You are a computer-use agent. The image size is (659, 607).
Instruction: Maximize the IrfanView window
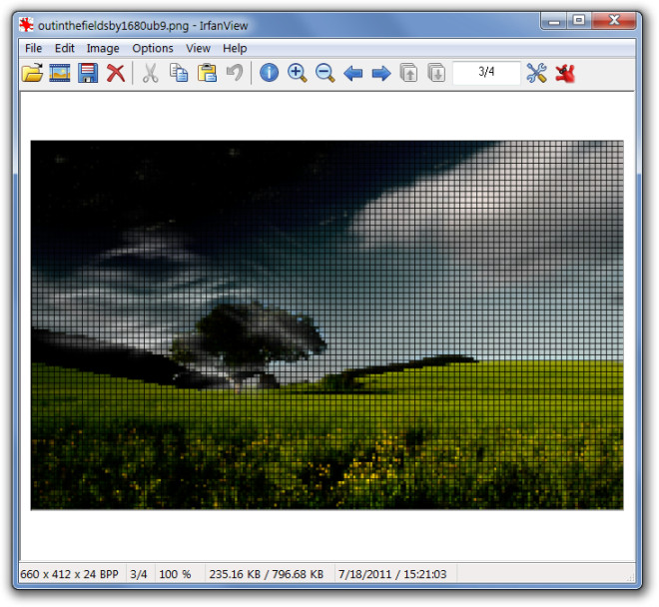coord(579,20)
